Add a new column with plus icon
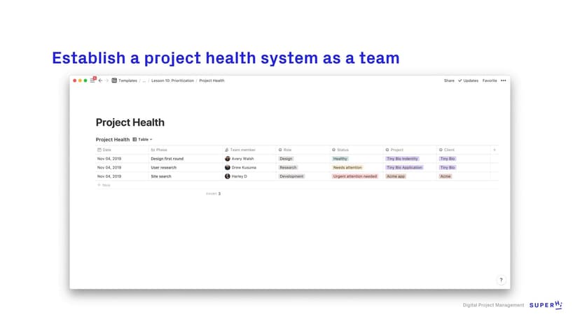Image resolution: width=580 pixels, height=326 pixels. [494, 150]
